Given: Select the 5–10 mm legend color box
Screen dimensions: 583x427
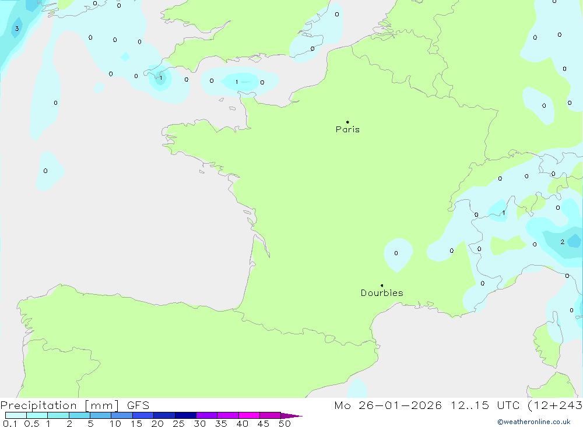Looking at the screenshot, I should click(x=101, y=415).
